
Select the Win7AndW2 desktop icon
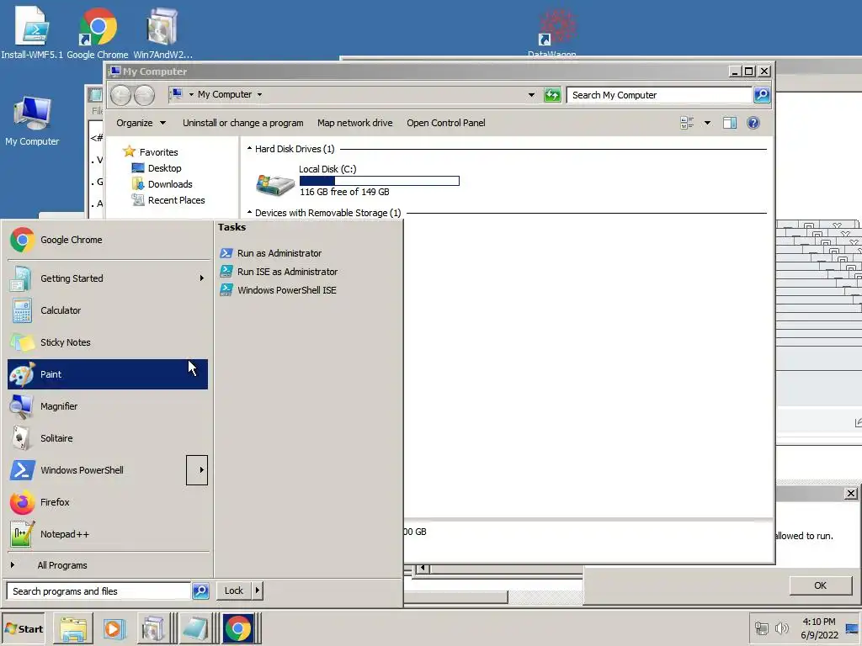(162, 33)
